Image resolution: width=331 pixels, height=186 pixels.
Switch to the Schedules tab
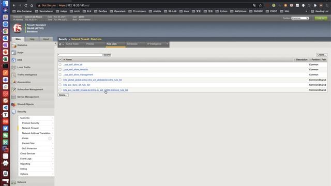click(x=132, y=44)
